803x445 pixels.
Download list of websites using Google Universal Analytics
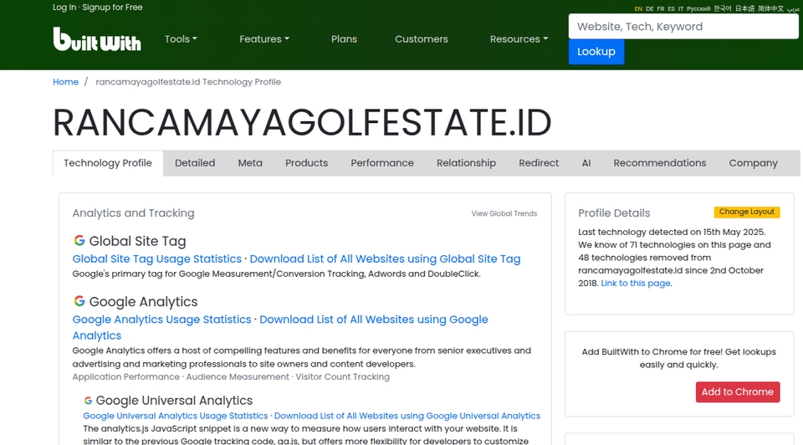[407, 416]
